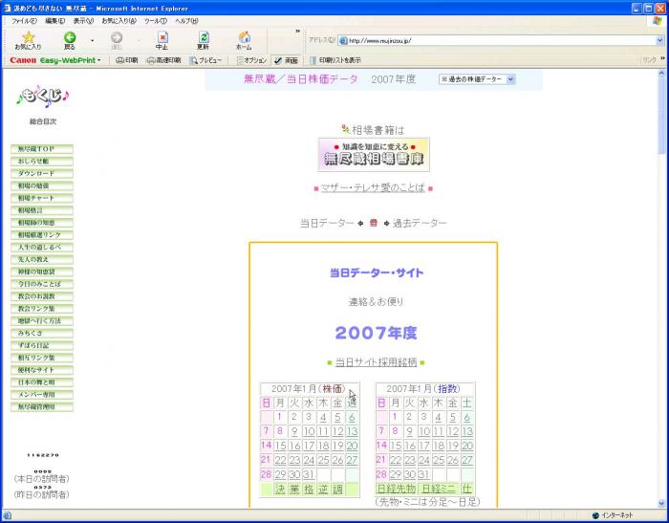This screenshot has height=523, width=669.
Task: Click the 無尽蔵TOP sidebar button
Action: click(43, 149)
